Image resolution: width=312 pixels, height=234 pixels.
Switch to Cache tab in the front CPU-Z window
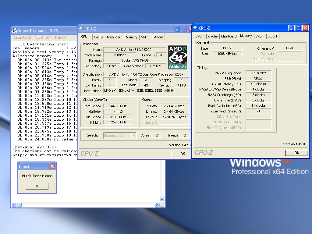click(213, 36)
